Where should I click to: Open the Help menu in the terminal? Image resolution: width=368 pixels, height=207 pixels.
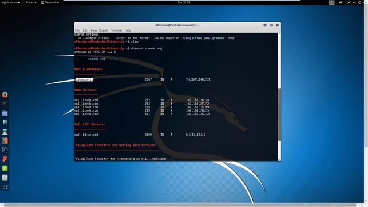pos(128,30)
